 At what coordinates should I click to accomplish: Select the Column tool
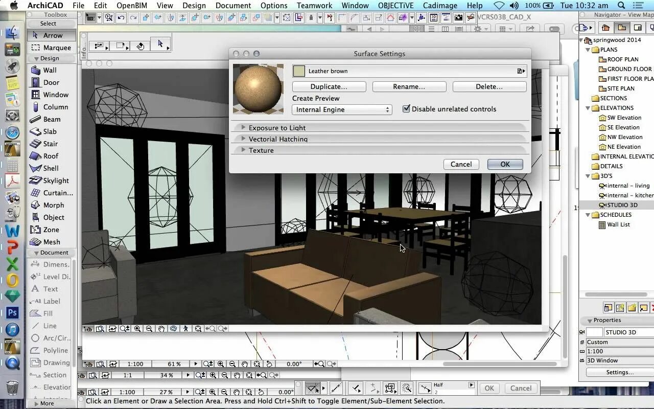pyautogui.click(x=52, y=107)
